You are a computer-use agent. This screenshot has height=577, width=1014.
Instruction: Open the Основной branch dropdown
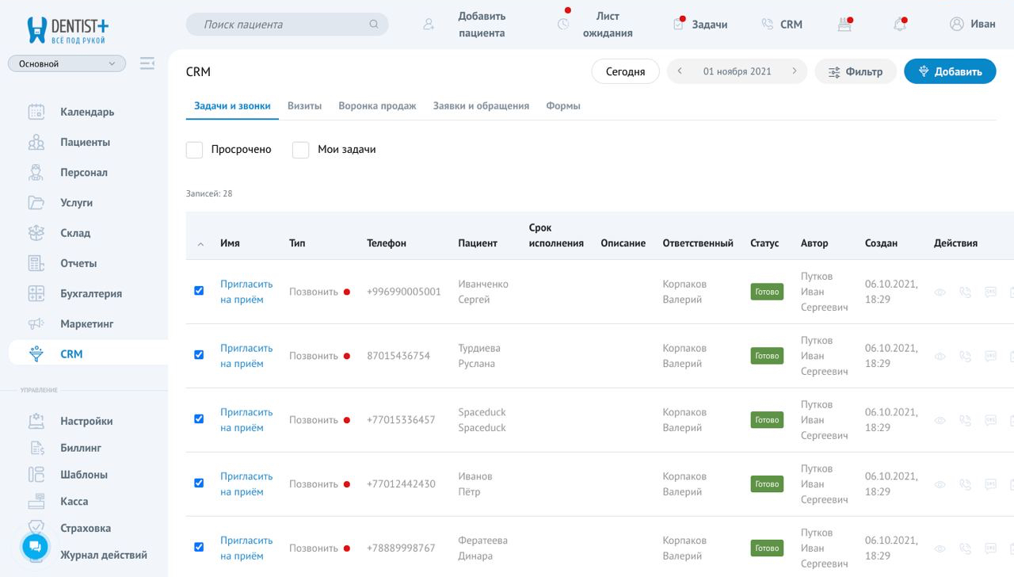(67, 63)
